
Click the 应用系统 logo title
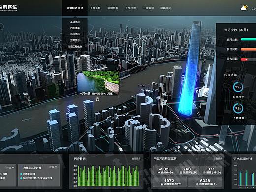tap(8, 7)
